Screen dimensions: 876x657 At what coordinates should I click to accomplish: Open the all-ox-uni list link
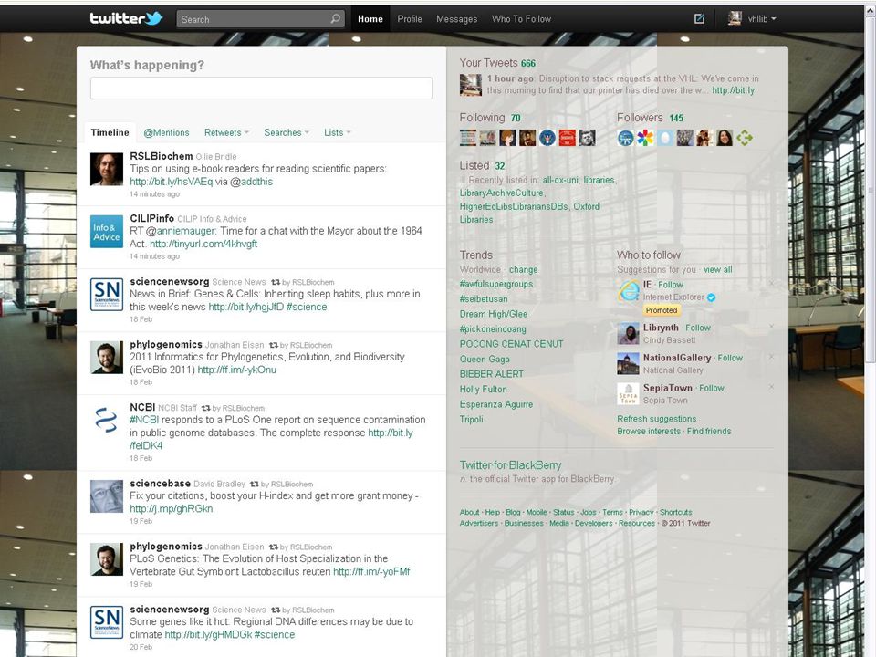tap(560, 181)
